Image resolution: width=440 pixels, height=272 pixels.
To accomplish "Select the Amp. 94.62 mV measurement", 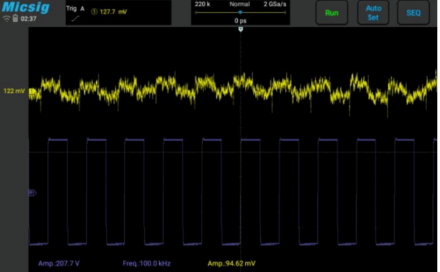I will pyautogui.click(x=231, y=263).
